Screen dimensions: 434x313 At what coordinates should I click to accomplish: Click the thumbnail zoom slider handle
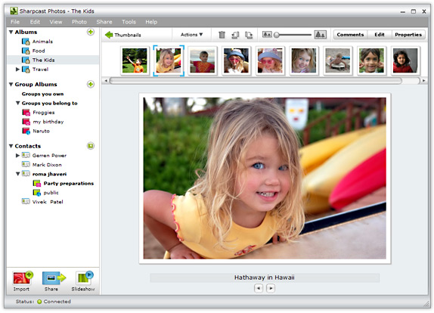point(276,35)
